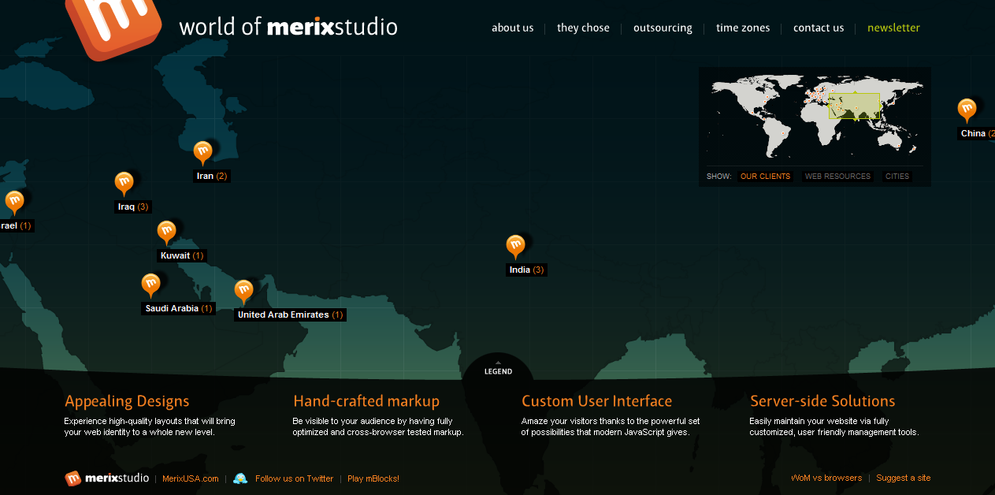Click the Twitter bird icon in footer

pyautogui.click(x=240, y=478)
